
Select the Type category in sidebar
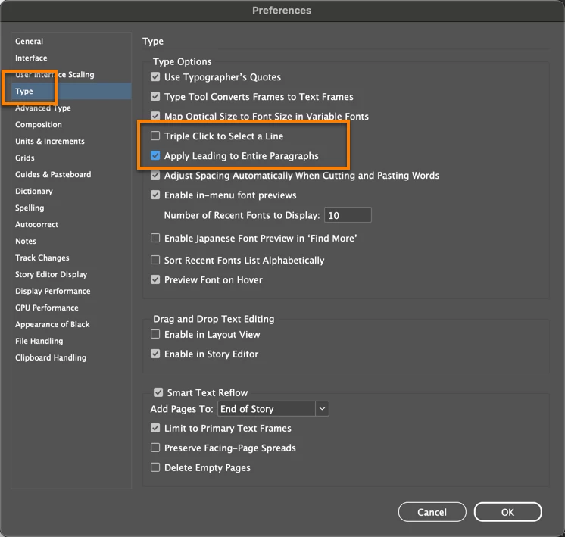click(x=71, y=91)
